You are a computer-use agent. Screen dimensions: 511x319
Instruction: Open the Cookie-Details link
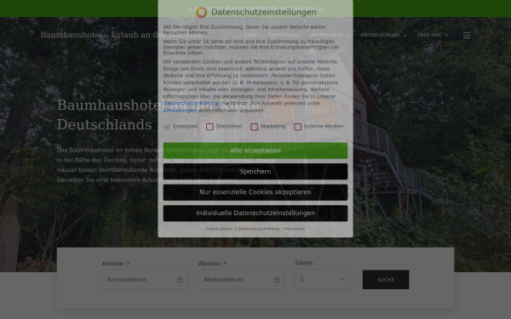click(220, 229)
